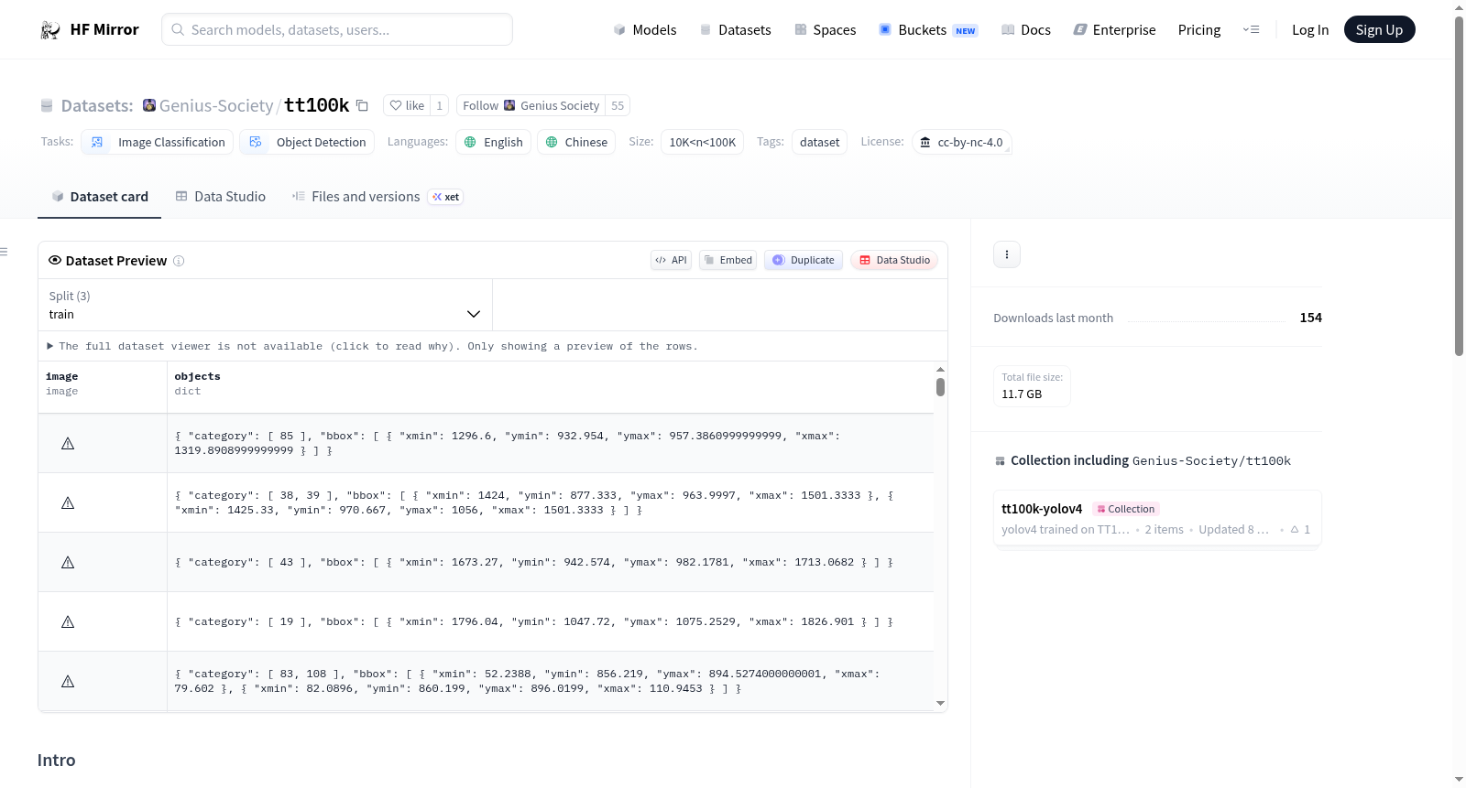The width and height of the screenshot is (1466, 788).
Task: Click the dataset tag chip
Action: [819, 142]
